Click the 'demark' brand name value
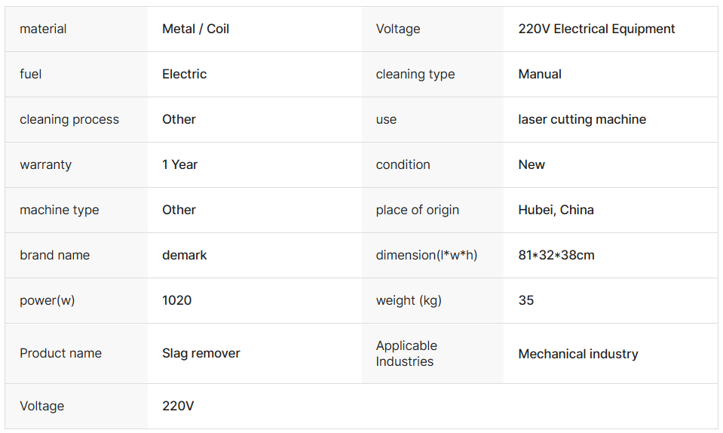Image resolution: width=723 pixels, height=433 pixels. click(184, 256)
